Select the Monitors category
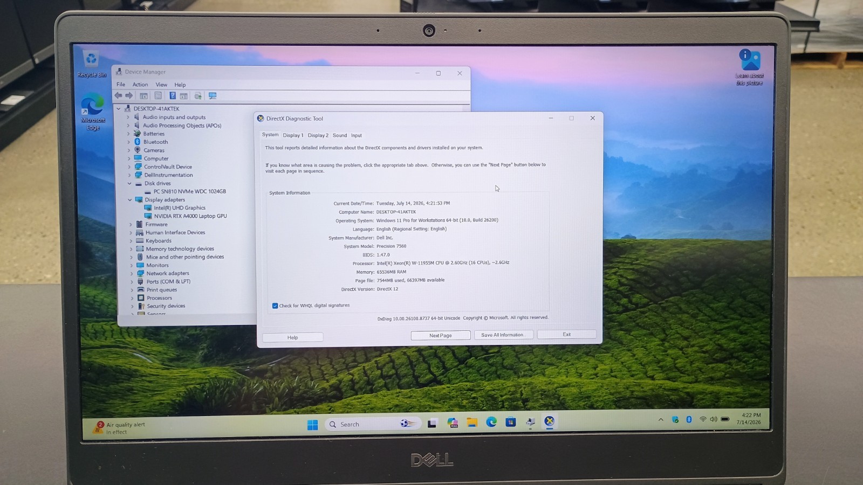The height and width of the screenshot is (485, 863). click(x=157, y=265)
